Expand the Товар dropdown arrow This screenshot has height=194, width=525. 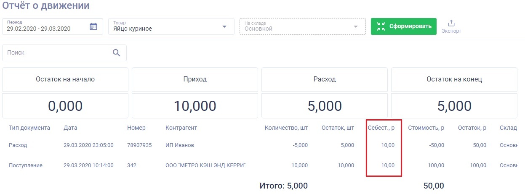tap(224, 27)
